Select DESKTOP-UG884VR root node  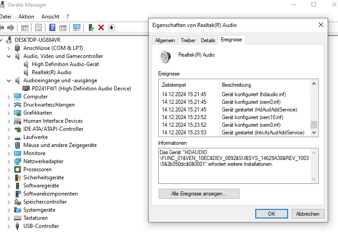coord(37,40)
